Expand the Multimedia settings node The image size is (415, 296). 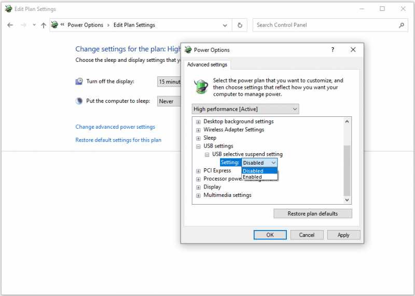198,196
